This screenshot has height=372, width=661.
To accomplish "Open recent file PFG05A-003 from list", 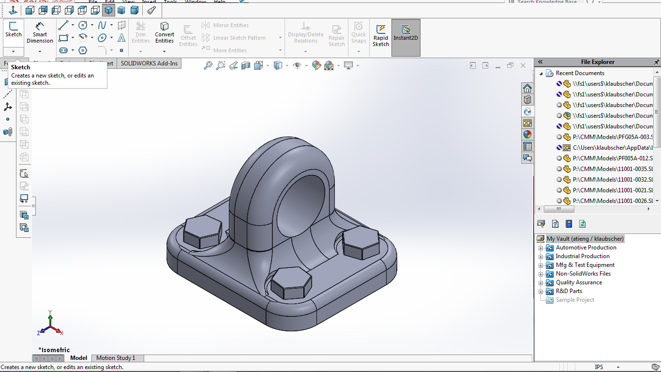I will pos(613,137).
